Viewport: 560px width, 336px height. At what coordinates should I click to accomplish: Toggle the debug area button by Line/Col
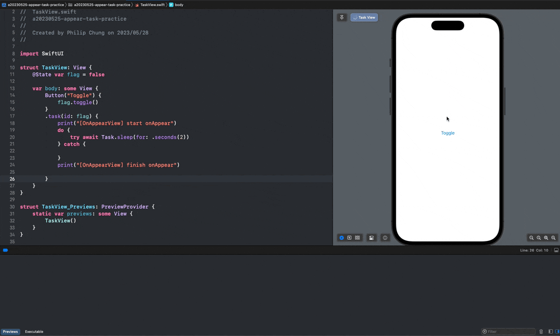click(556, 250)
